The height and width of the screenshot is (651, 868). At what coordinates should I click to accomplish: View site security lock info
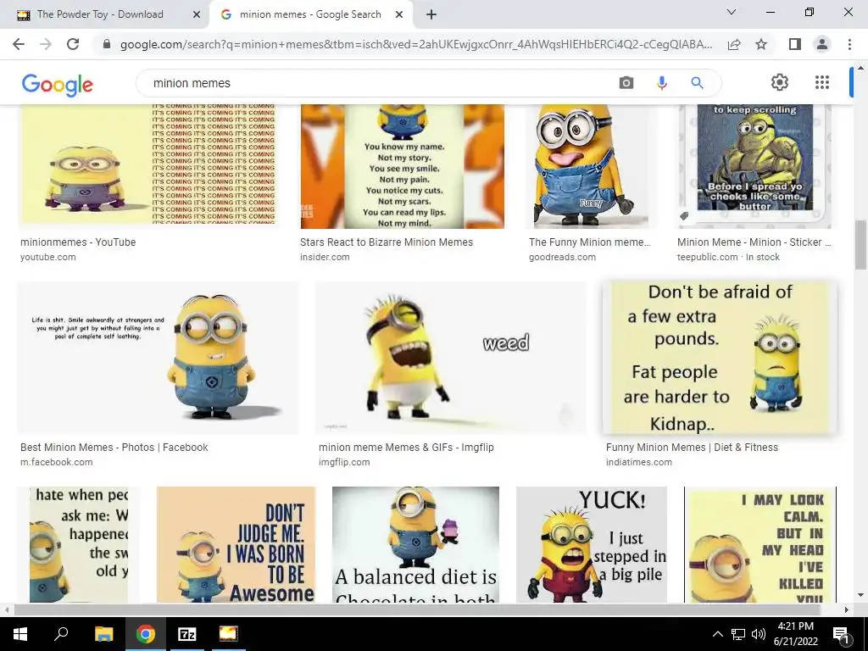tap(107, 44)
